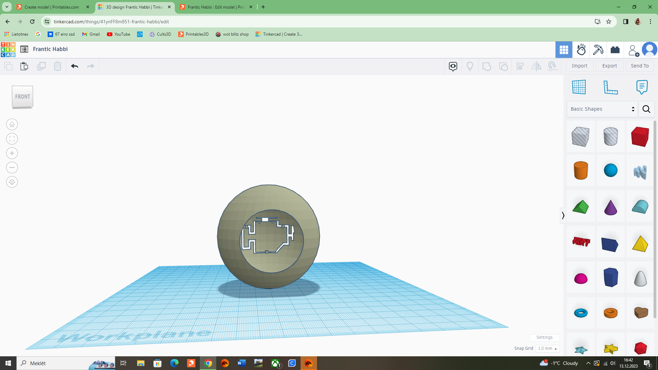Open the Snap Grid 1.0 mm dropdown
658x370 pixels.
pos(547,348)
